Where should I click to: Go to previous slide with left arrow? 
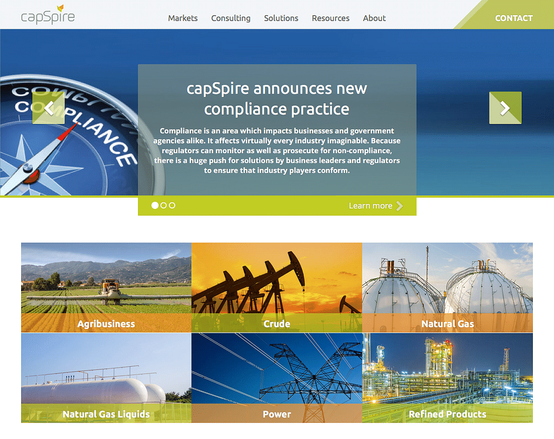pos(49,108)
